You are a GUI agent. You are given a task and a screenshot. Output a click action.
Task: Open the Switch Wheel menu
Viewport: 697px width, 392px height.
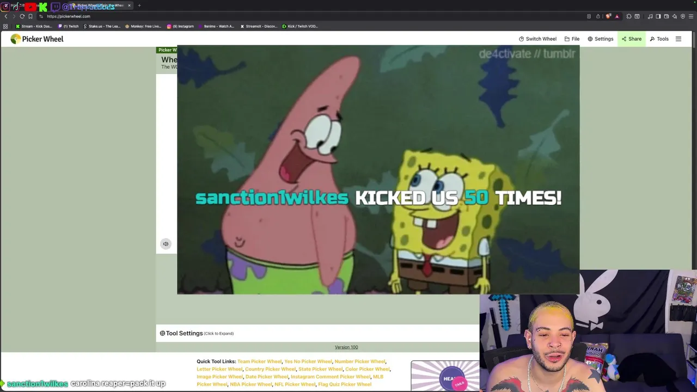tap(537, 39)
